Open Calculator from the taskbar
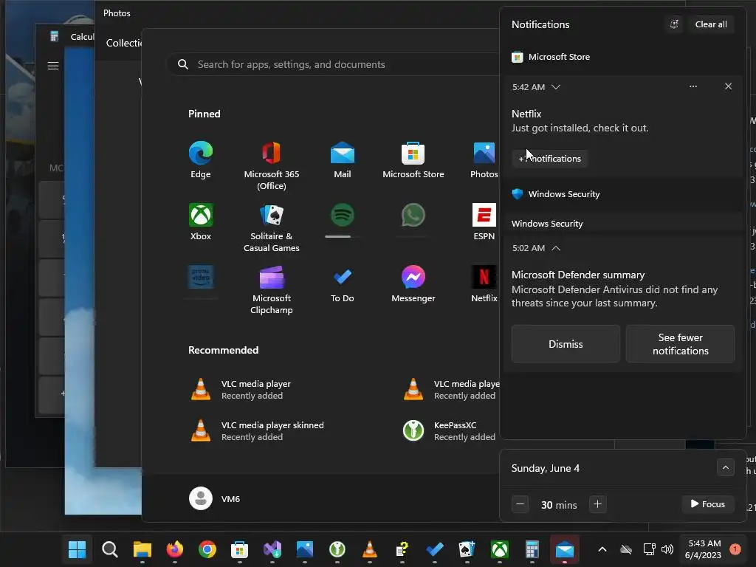This screenshot has width=756, height=567. pos(532,549)
